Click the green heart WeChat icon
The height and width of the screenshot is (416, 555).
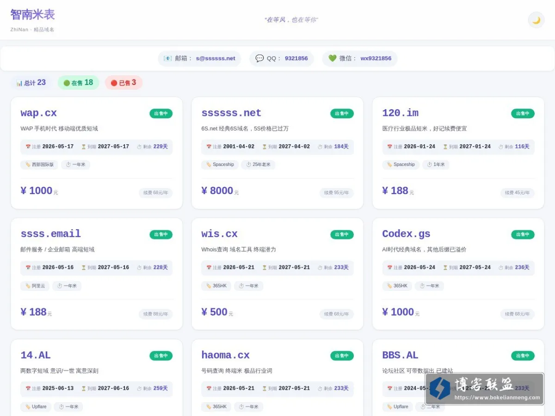click(332, 59)
